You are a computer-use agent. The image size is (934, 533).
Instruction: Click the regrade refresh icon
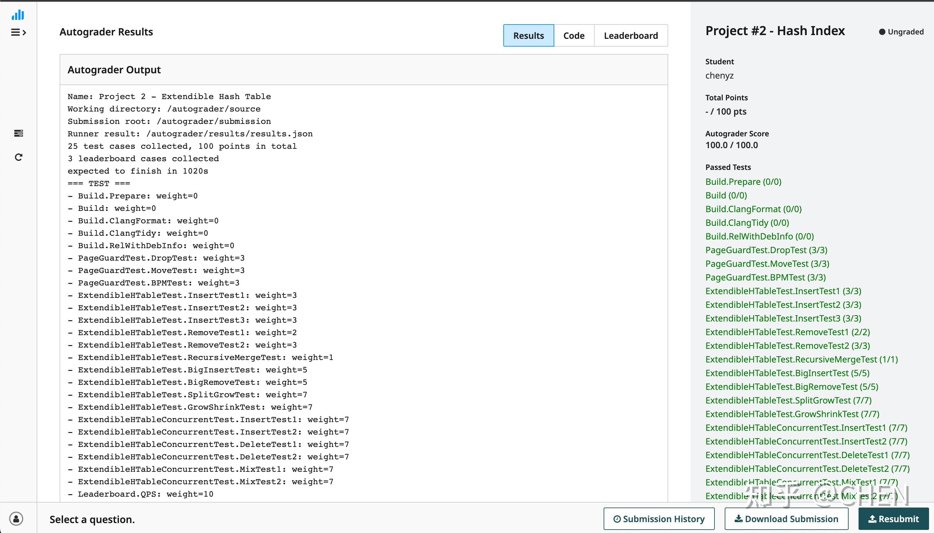point(18,157)
